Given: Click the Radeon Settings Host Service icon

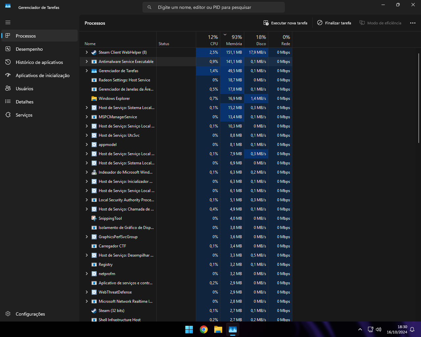Looking at the screenshot, I should click(x=94, y=80).
